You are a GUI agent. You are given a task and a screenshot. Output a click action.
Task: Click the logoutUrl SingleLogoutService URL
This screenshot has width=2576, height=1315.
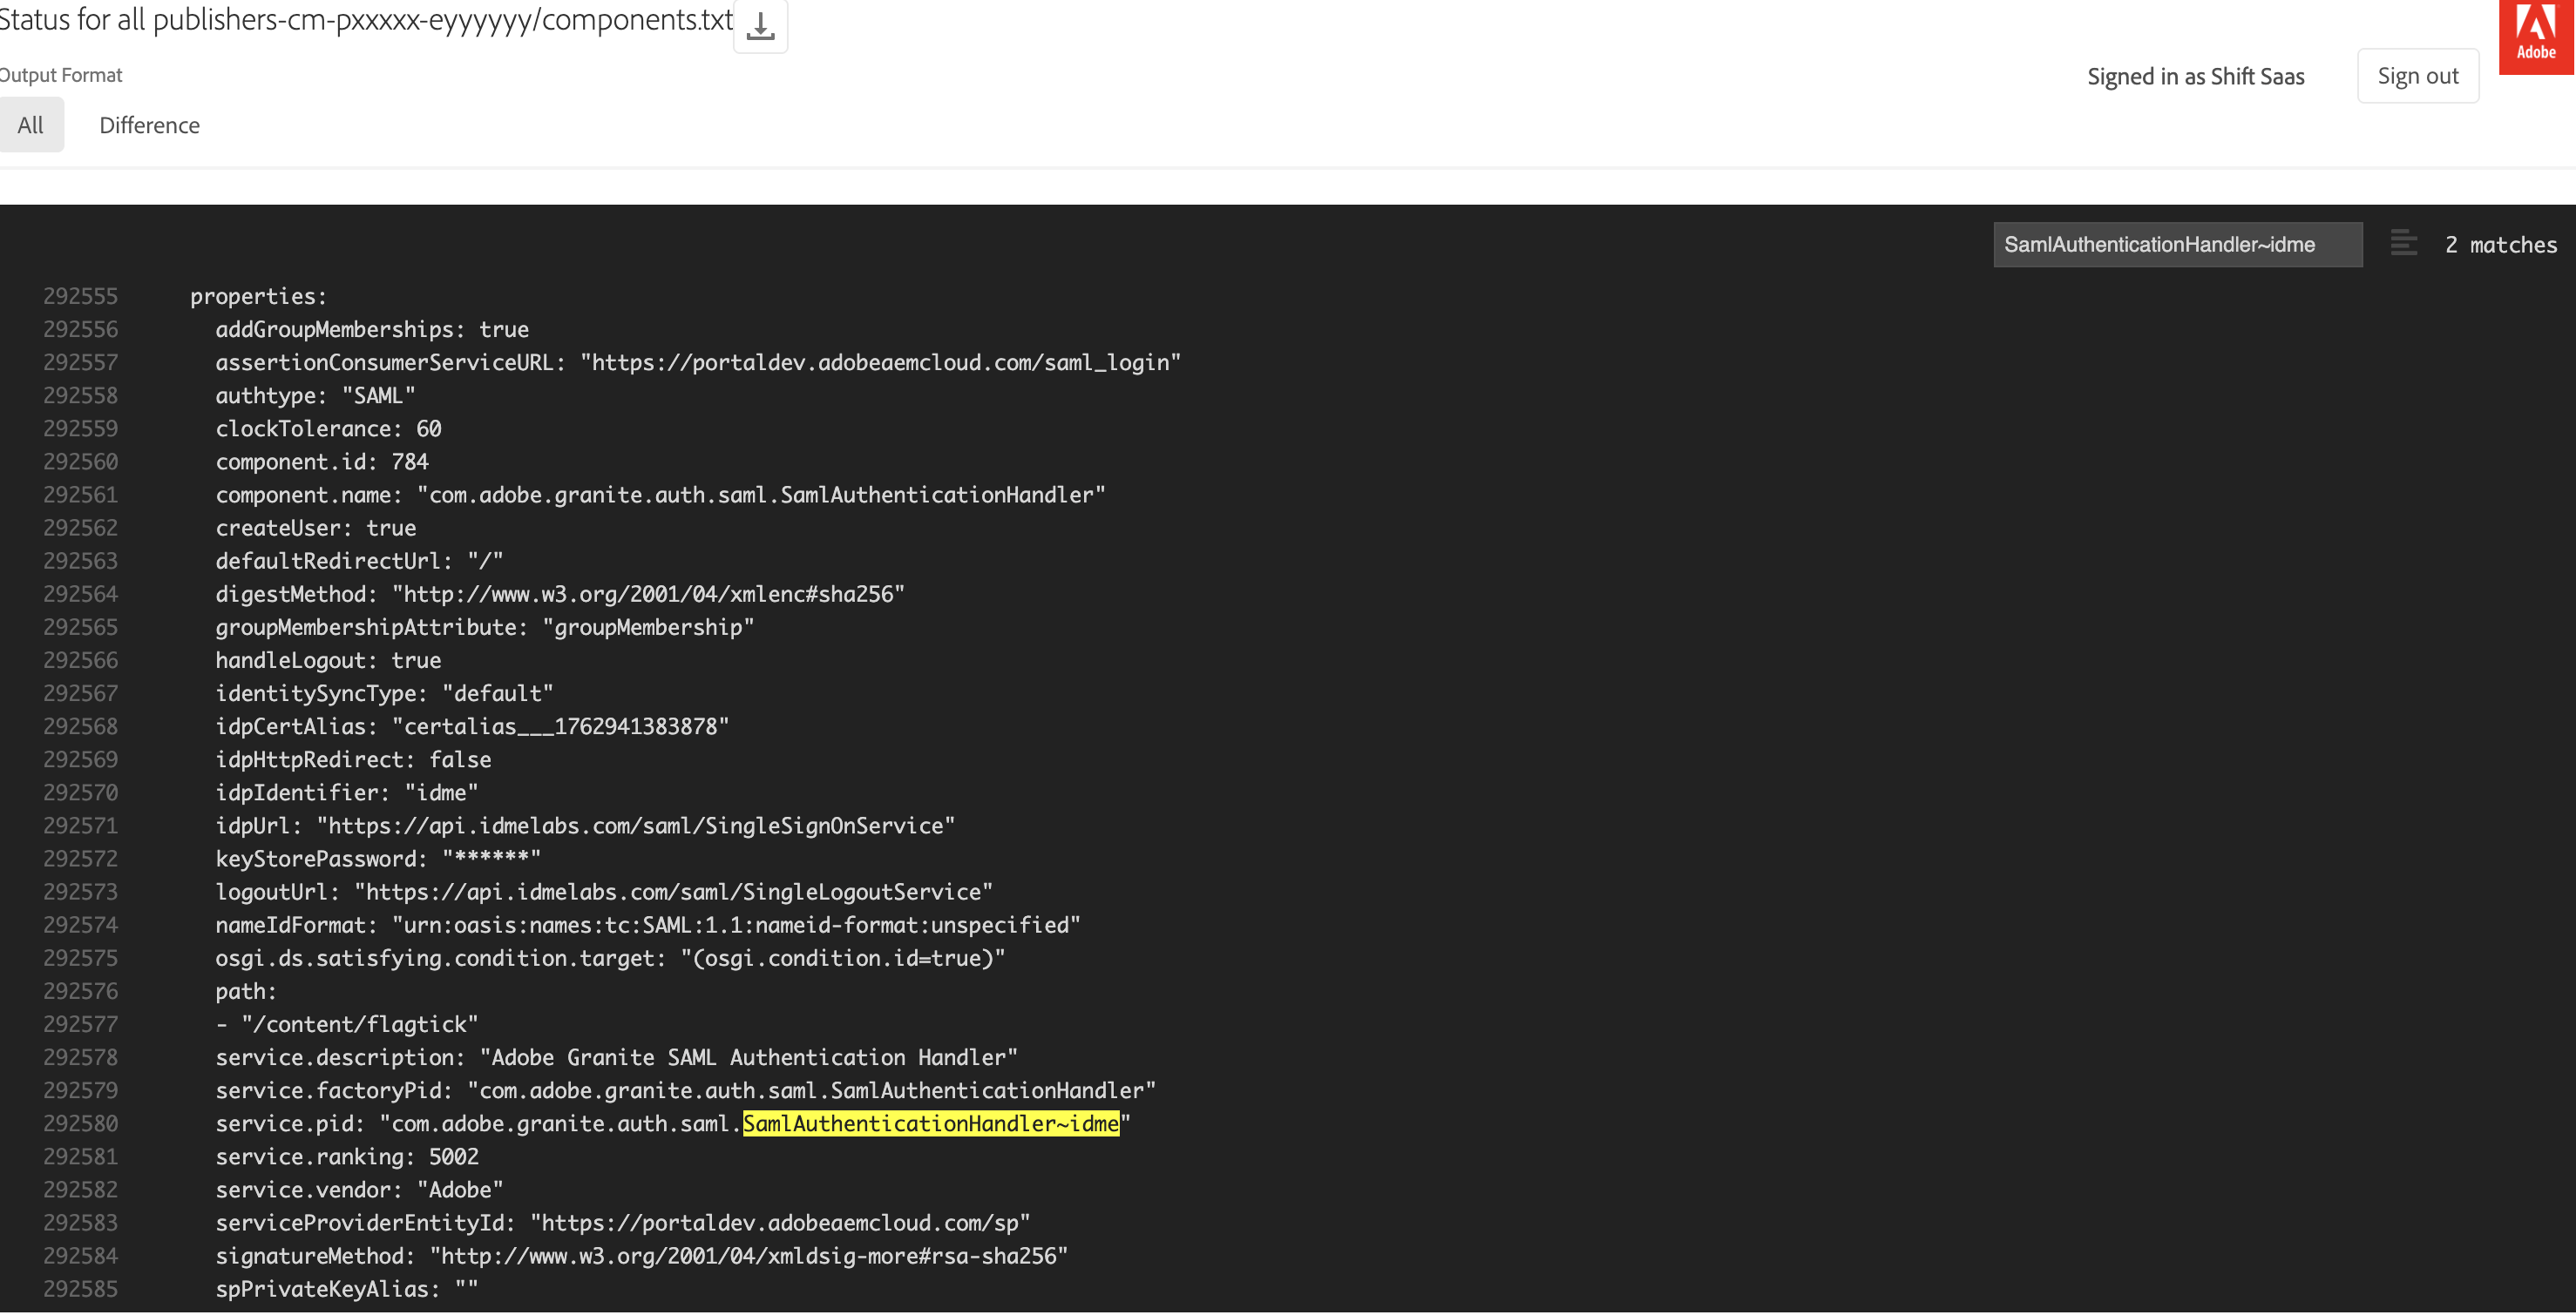point(673,891)
